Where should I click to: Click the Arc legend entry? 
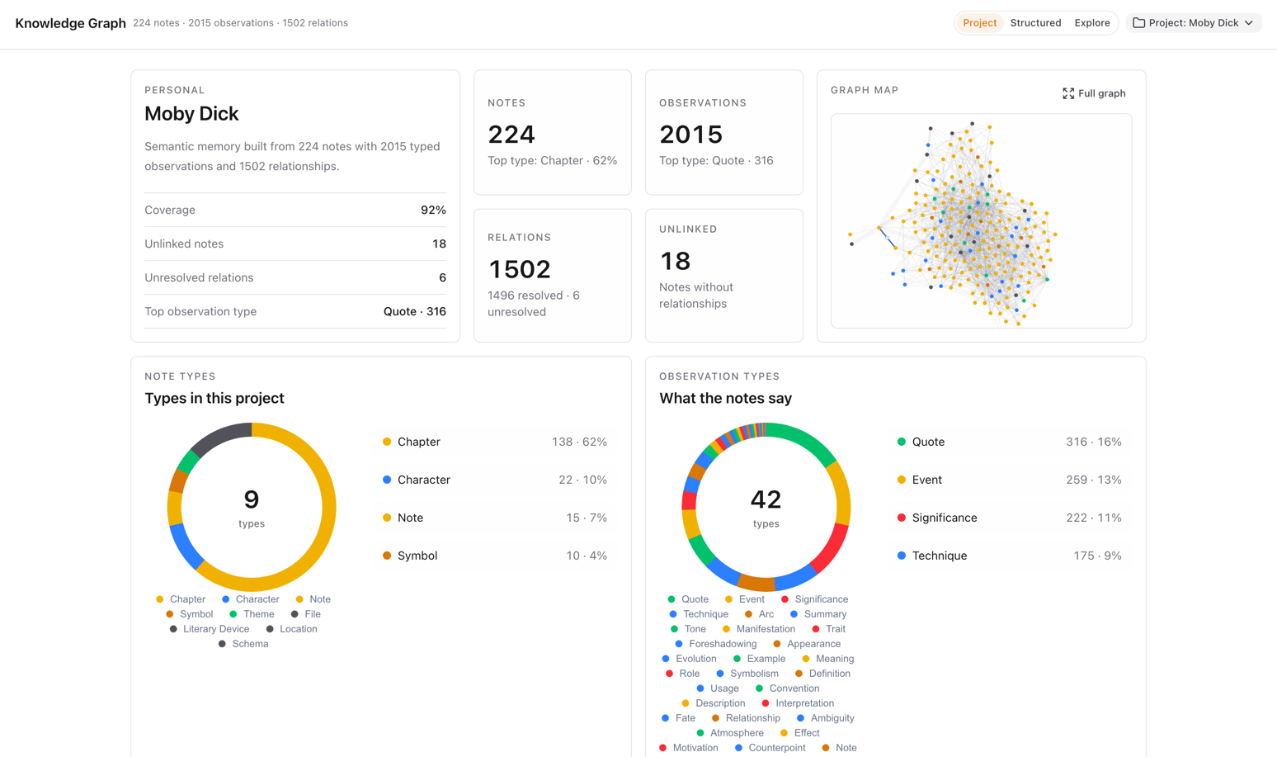coord(759,614)
